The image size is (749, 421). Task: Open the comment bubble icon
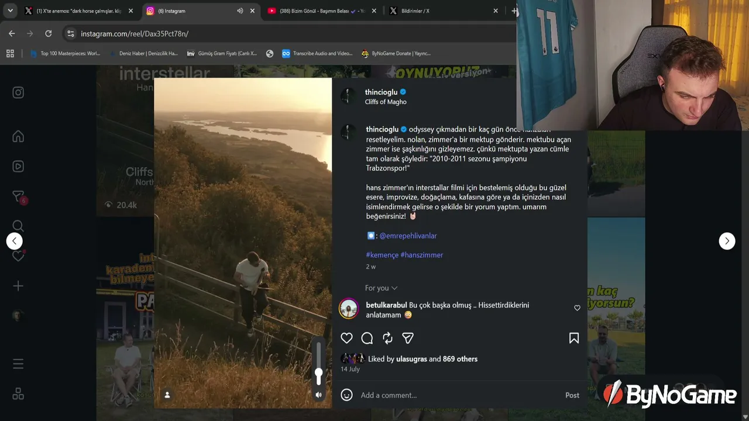coord(367,338)
